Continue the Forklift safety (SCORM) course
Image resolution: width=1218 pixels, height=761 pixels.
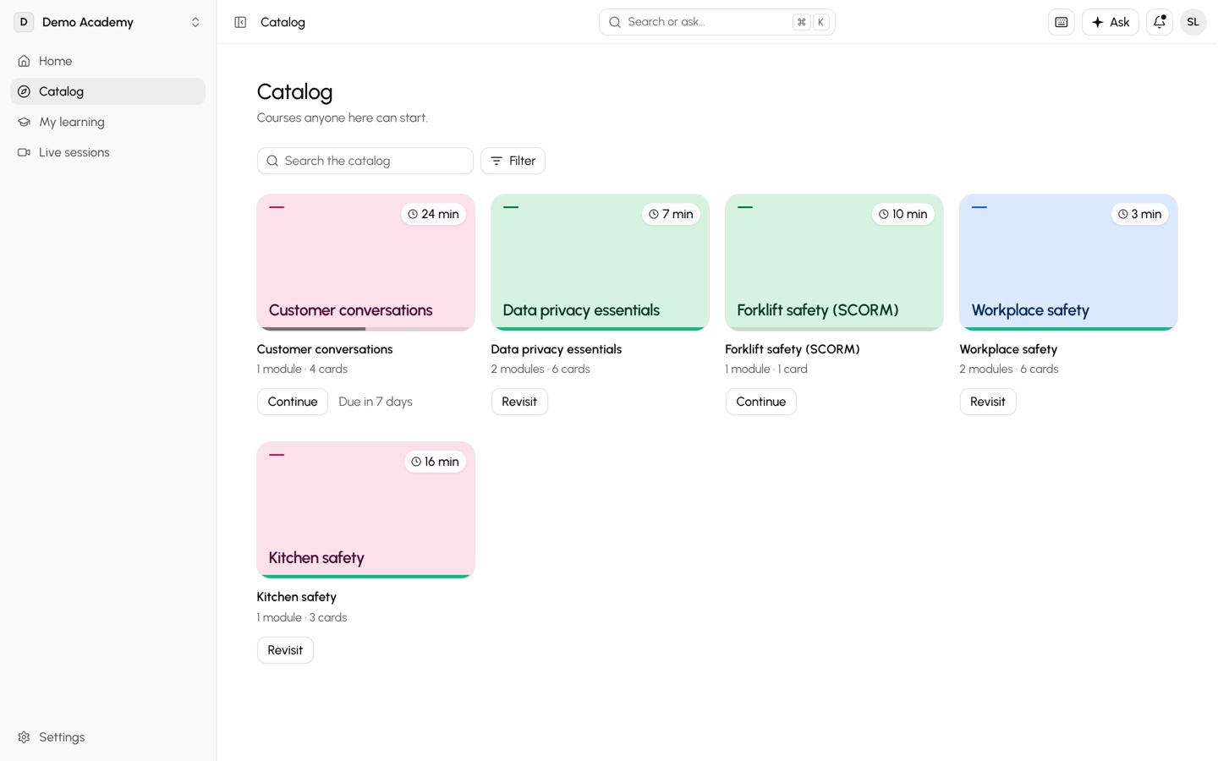pyautogui.click(x=760, y=402)
